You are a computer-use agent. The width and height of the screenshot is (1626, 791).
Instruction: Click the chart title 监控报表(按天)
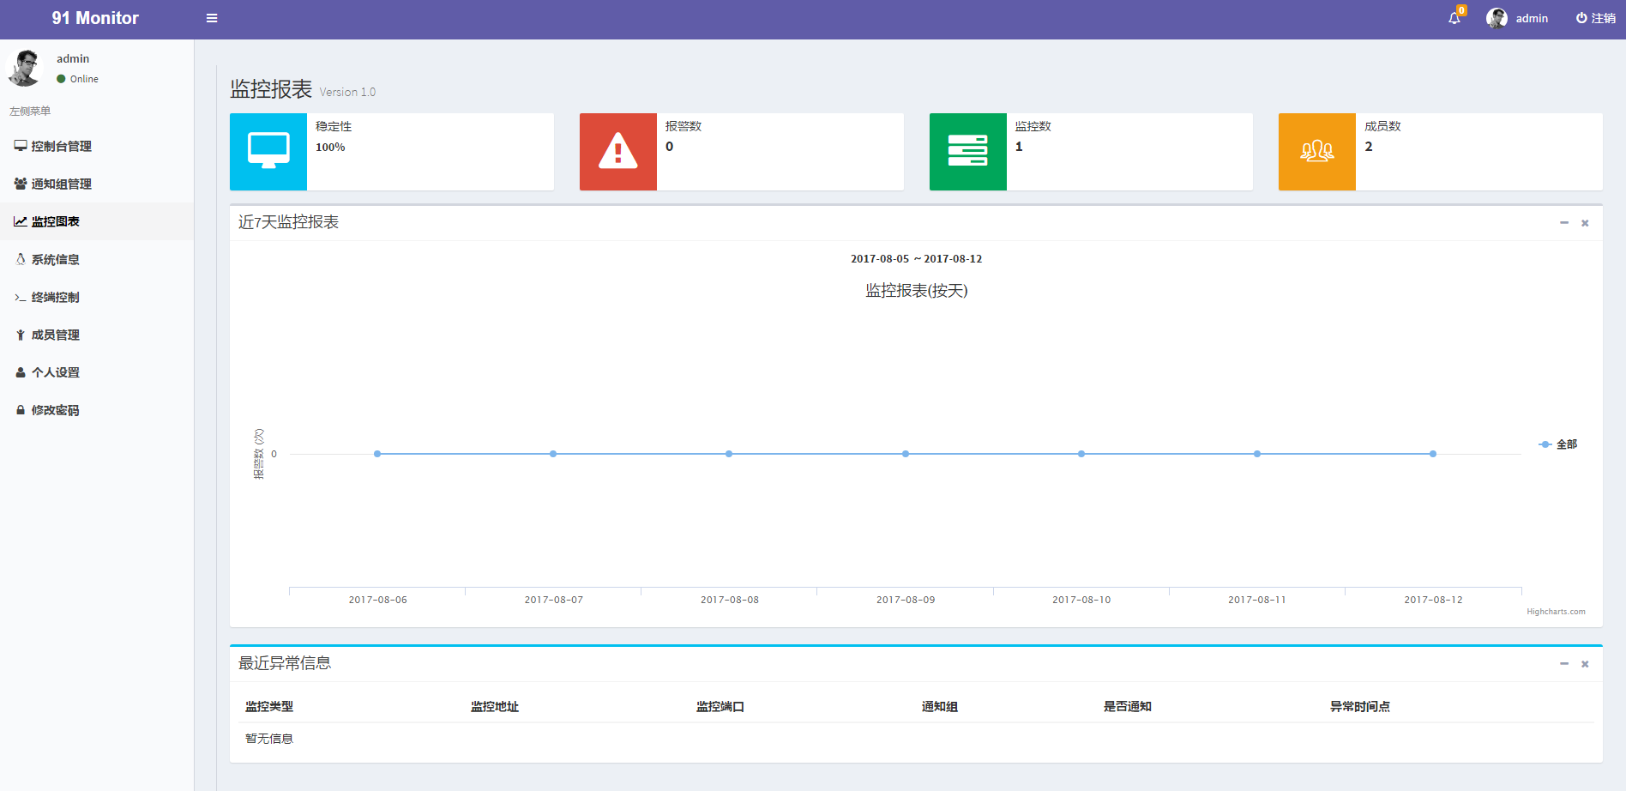tap(917, 291)
